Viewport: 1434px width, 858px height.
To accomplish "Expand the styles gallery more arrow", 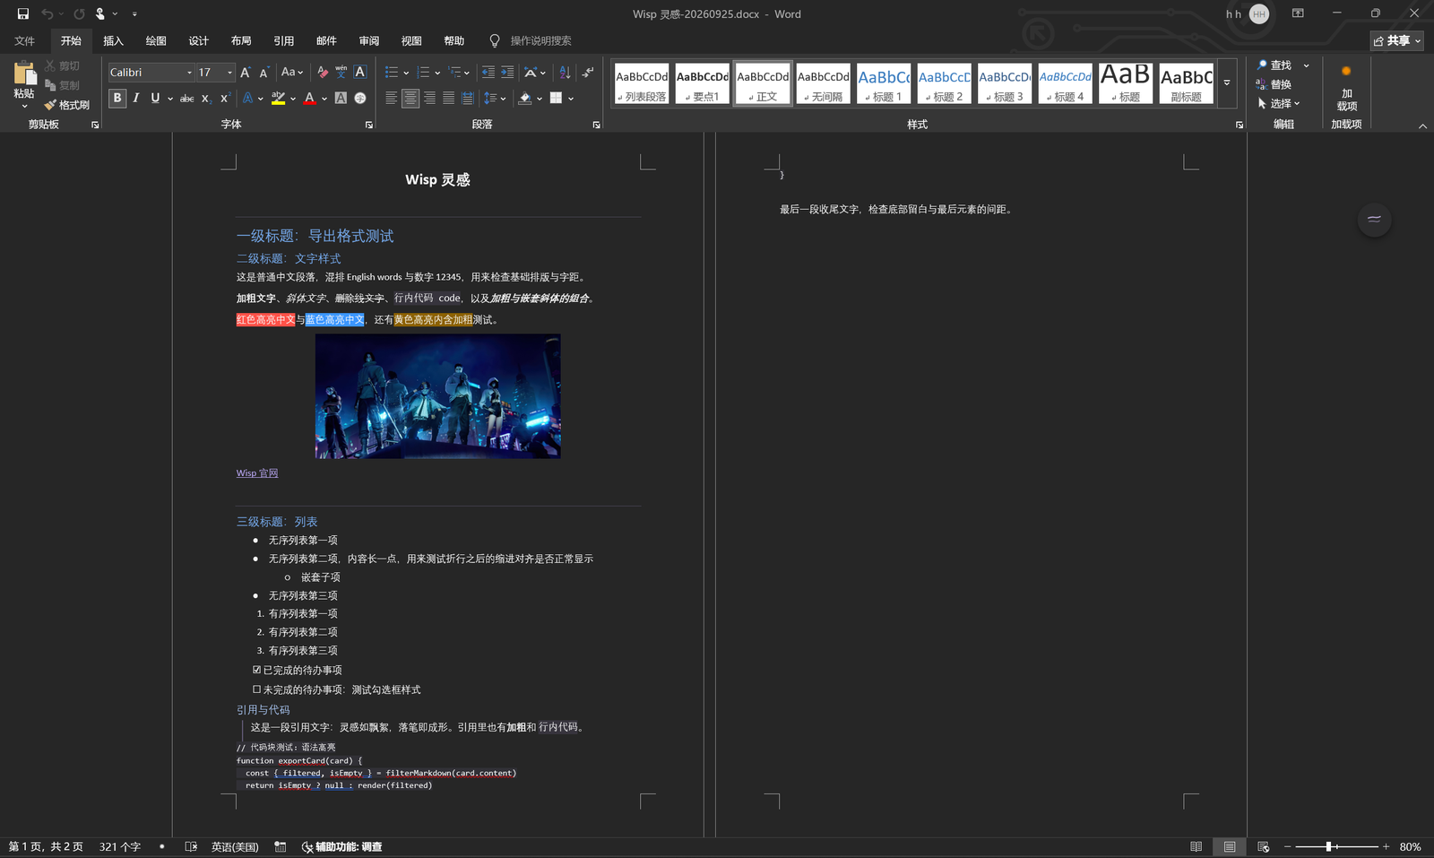I will pos(1227,83).
